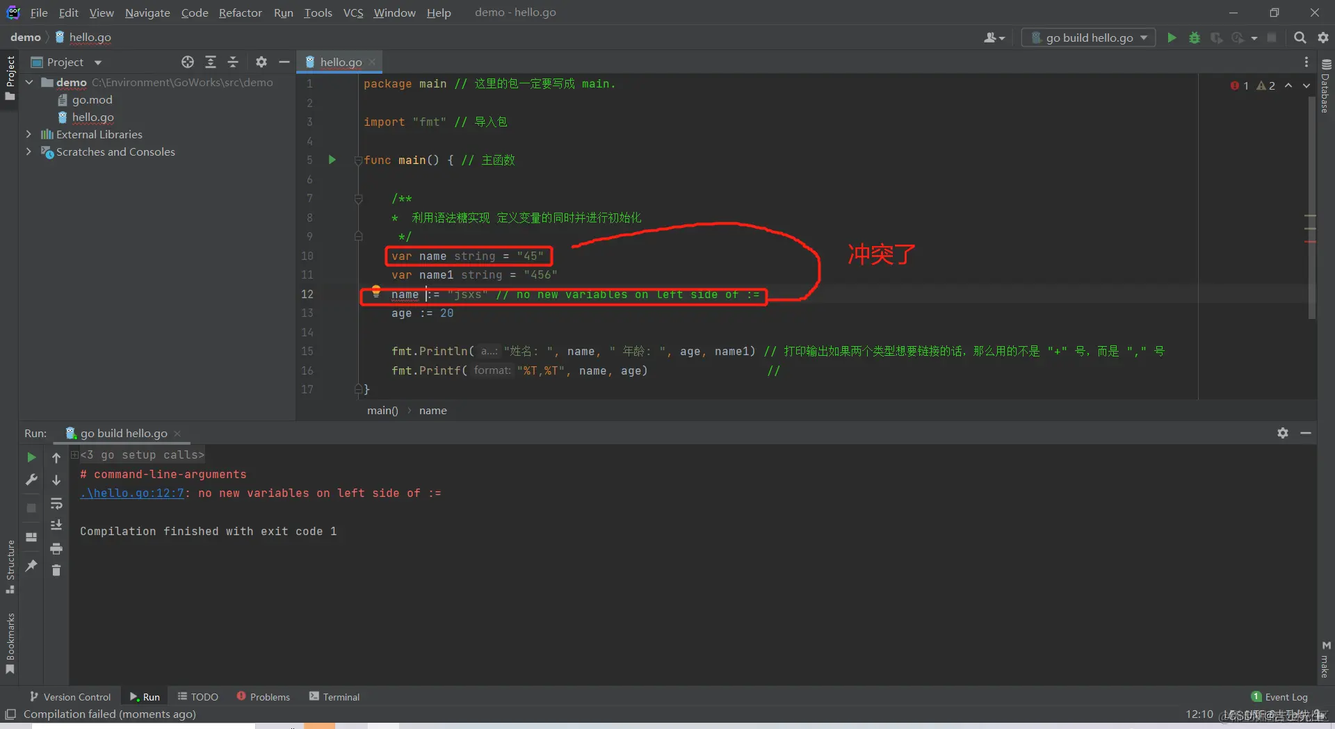The height and width of the screenshot is (729, 1335).
Task: Open Run panel settings gear
Action: tap(1283, 433)
